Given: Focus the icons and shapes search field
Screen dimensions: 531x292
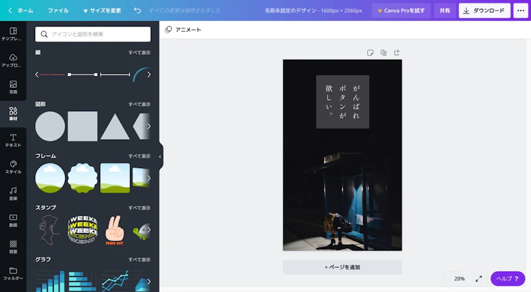Looking at the screenshot, I should (93, 34).
